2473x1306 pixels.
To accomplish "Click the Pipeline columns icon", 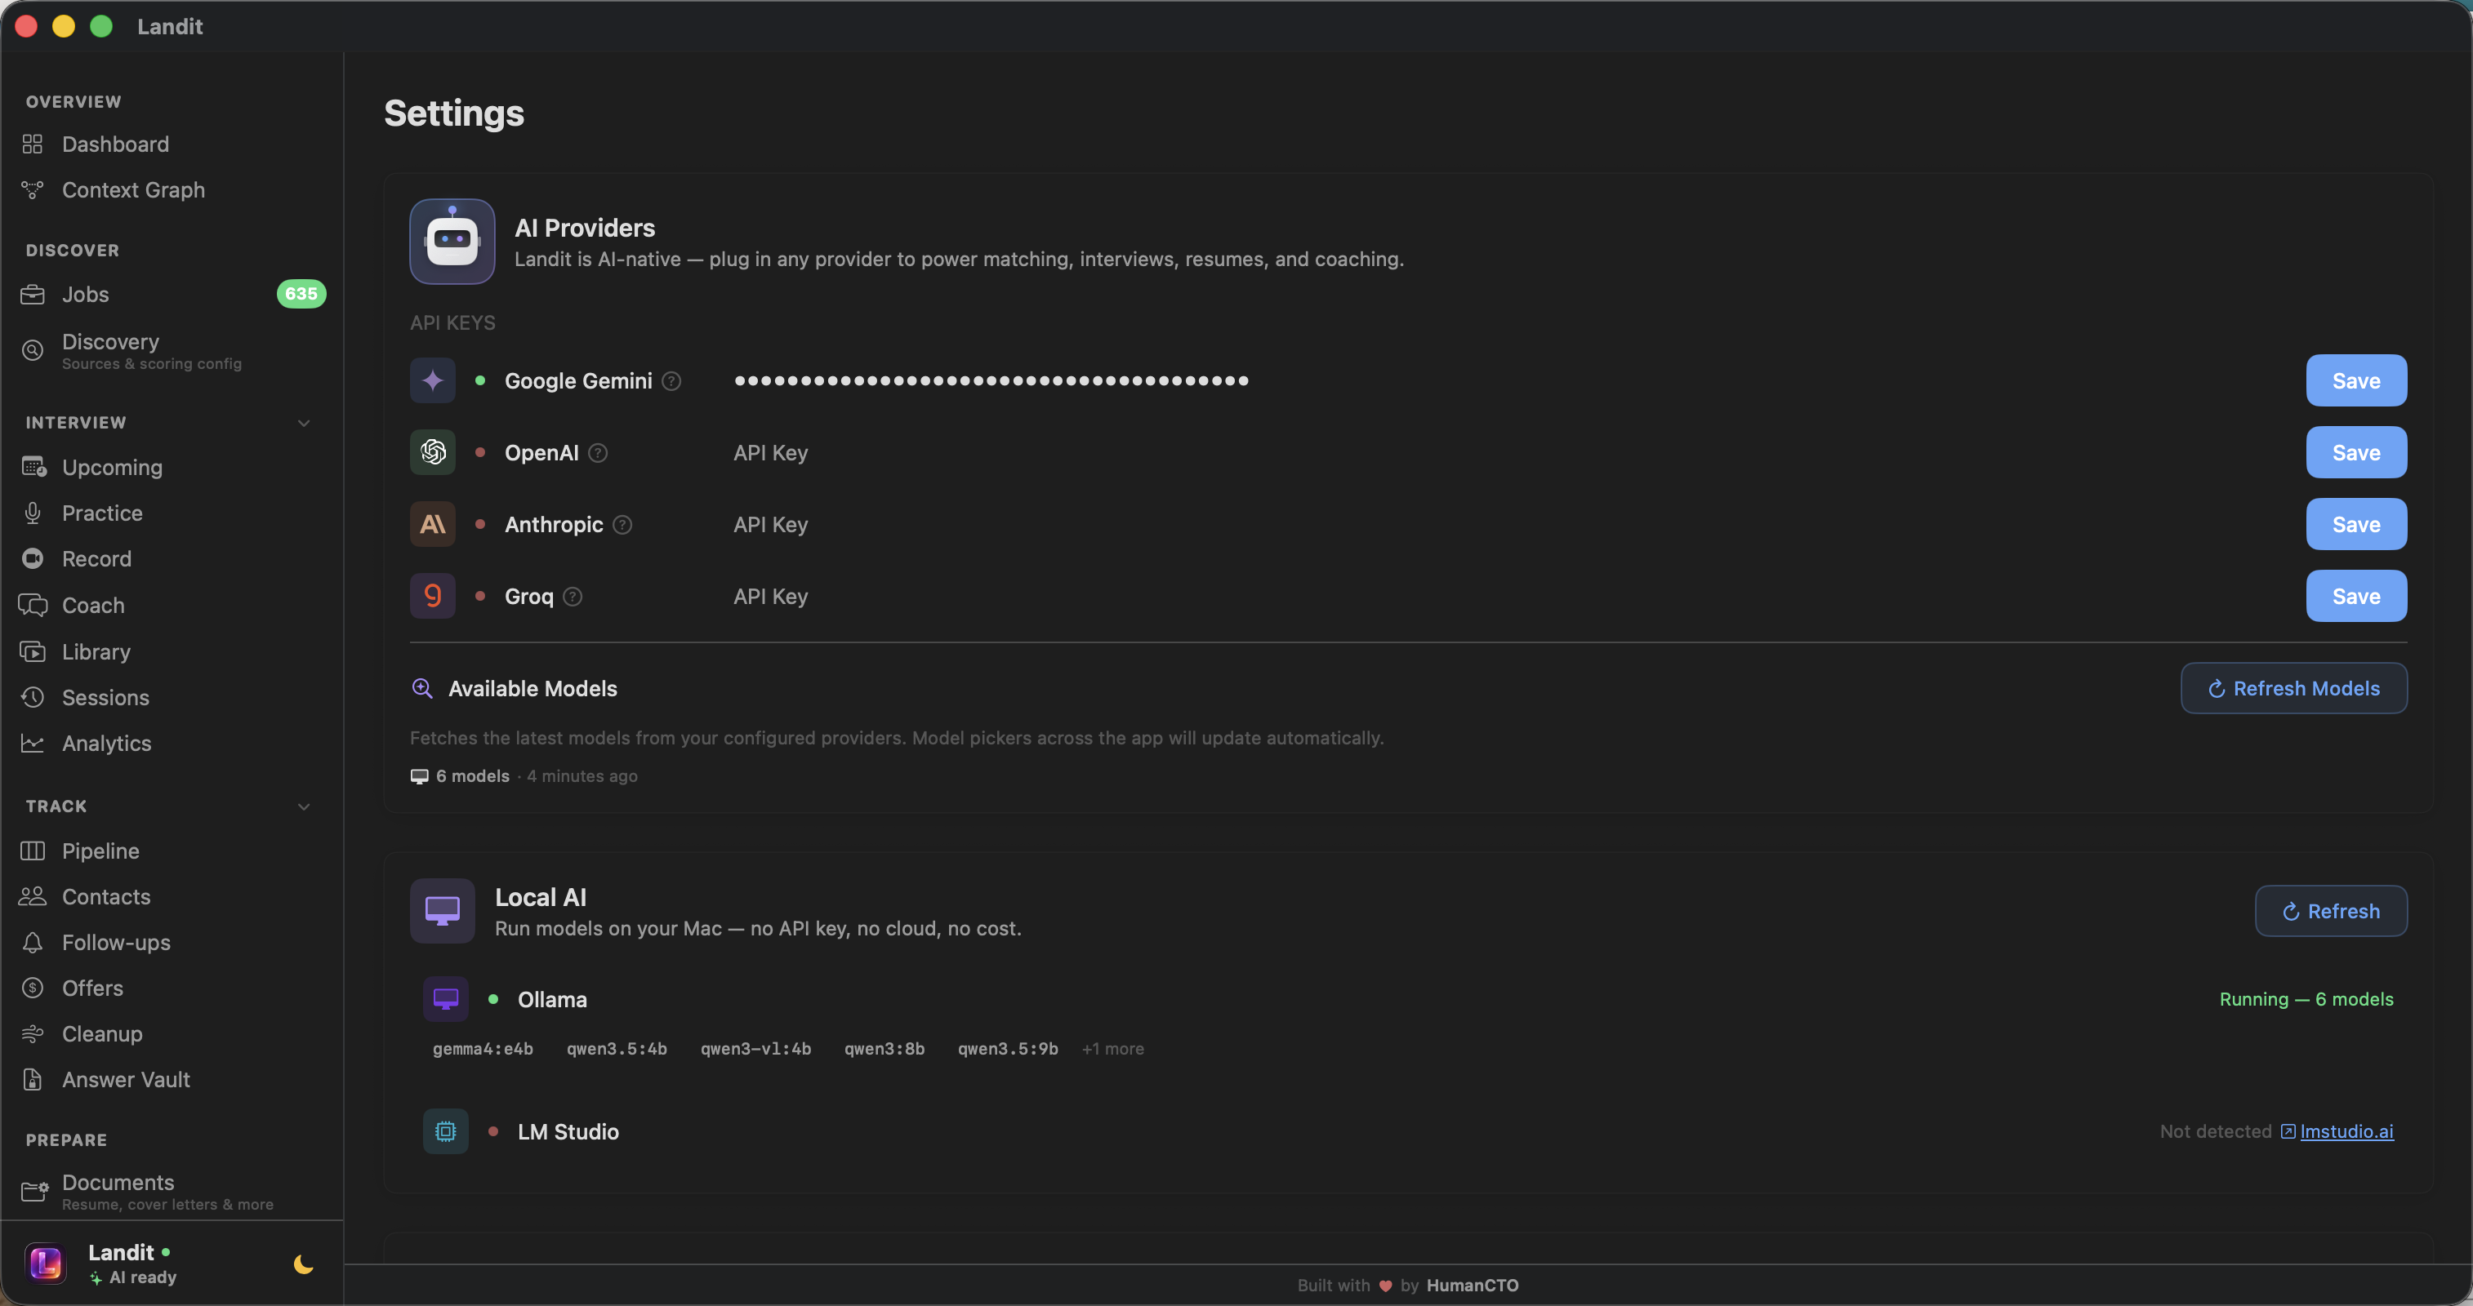I will coord(33,851).
